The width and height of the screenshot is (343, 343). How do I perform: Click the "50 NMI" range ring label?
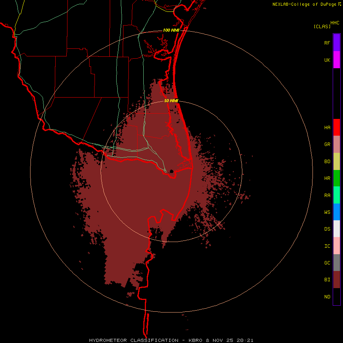click(171, 101)
